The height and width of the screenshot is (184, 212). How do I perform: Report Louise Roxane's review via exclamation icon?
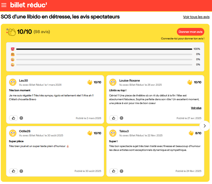point(122,118)
